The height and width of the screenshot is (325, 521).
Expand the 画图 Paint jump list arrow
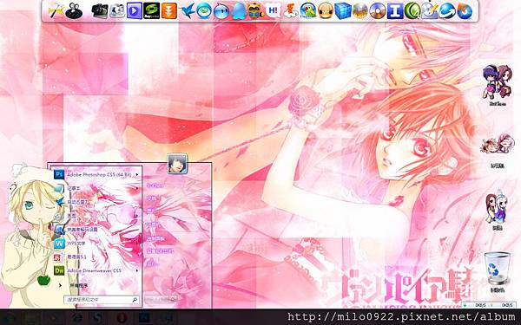click(x=137, y=216)
